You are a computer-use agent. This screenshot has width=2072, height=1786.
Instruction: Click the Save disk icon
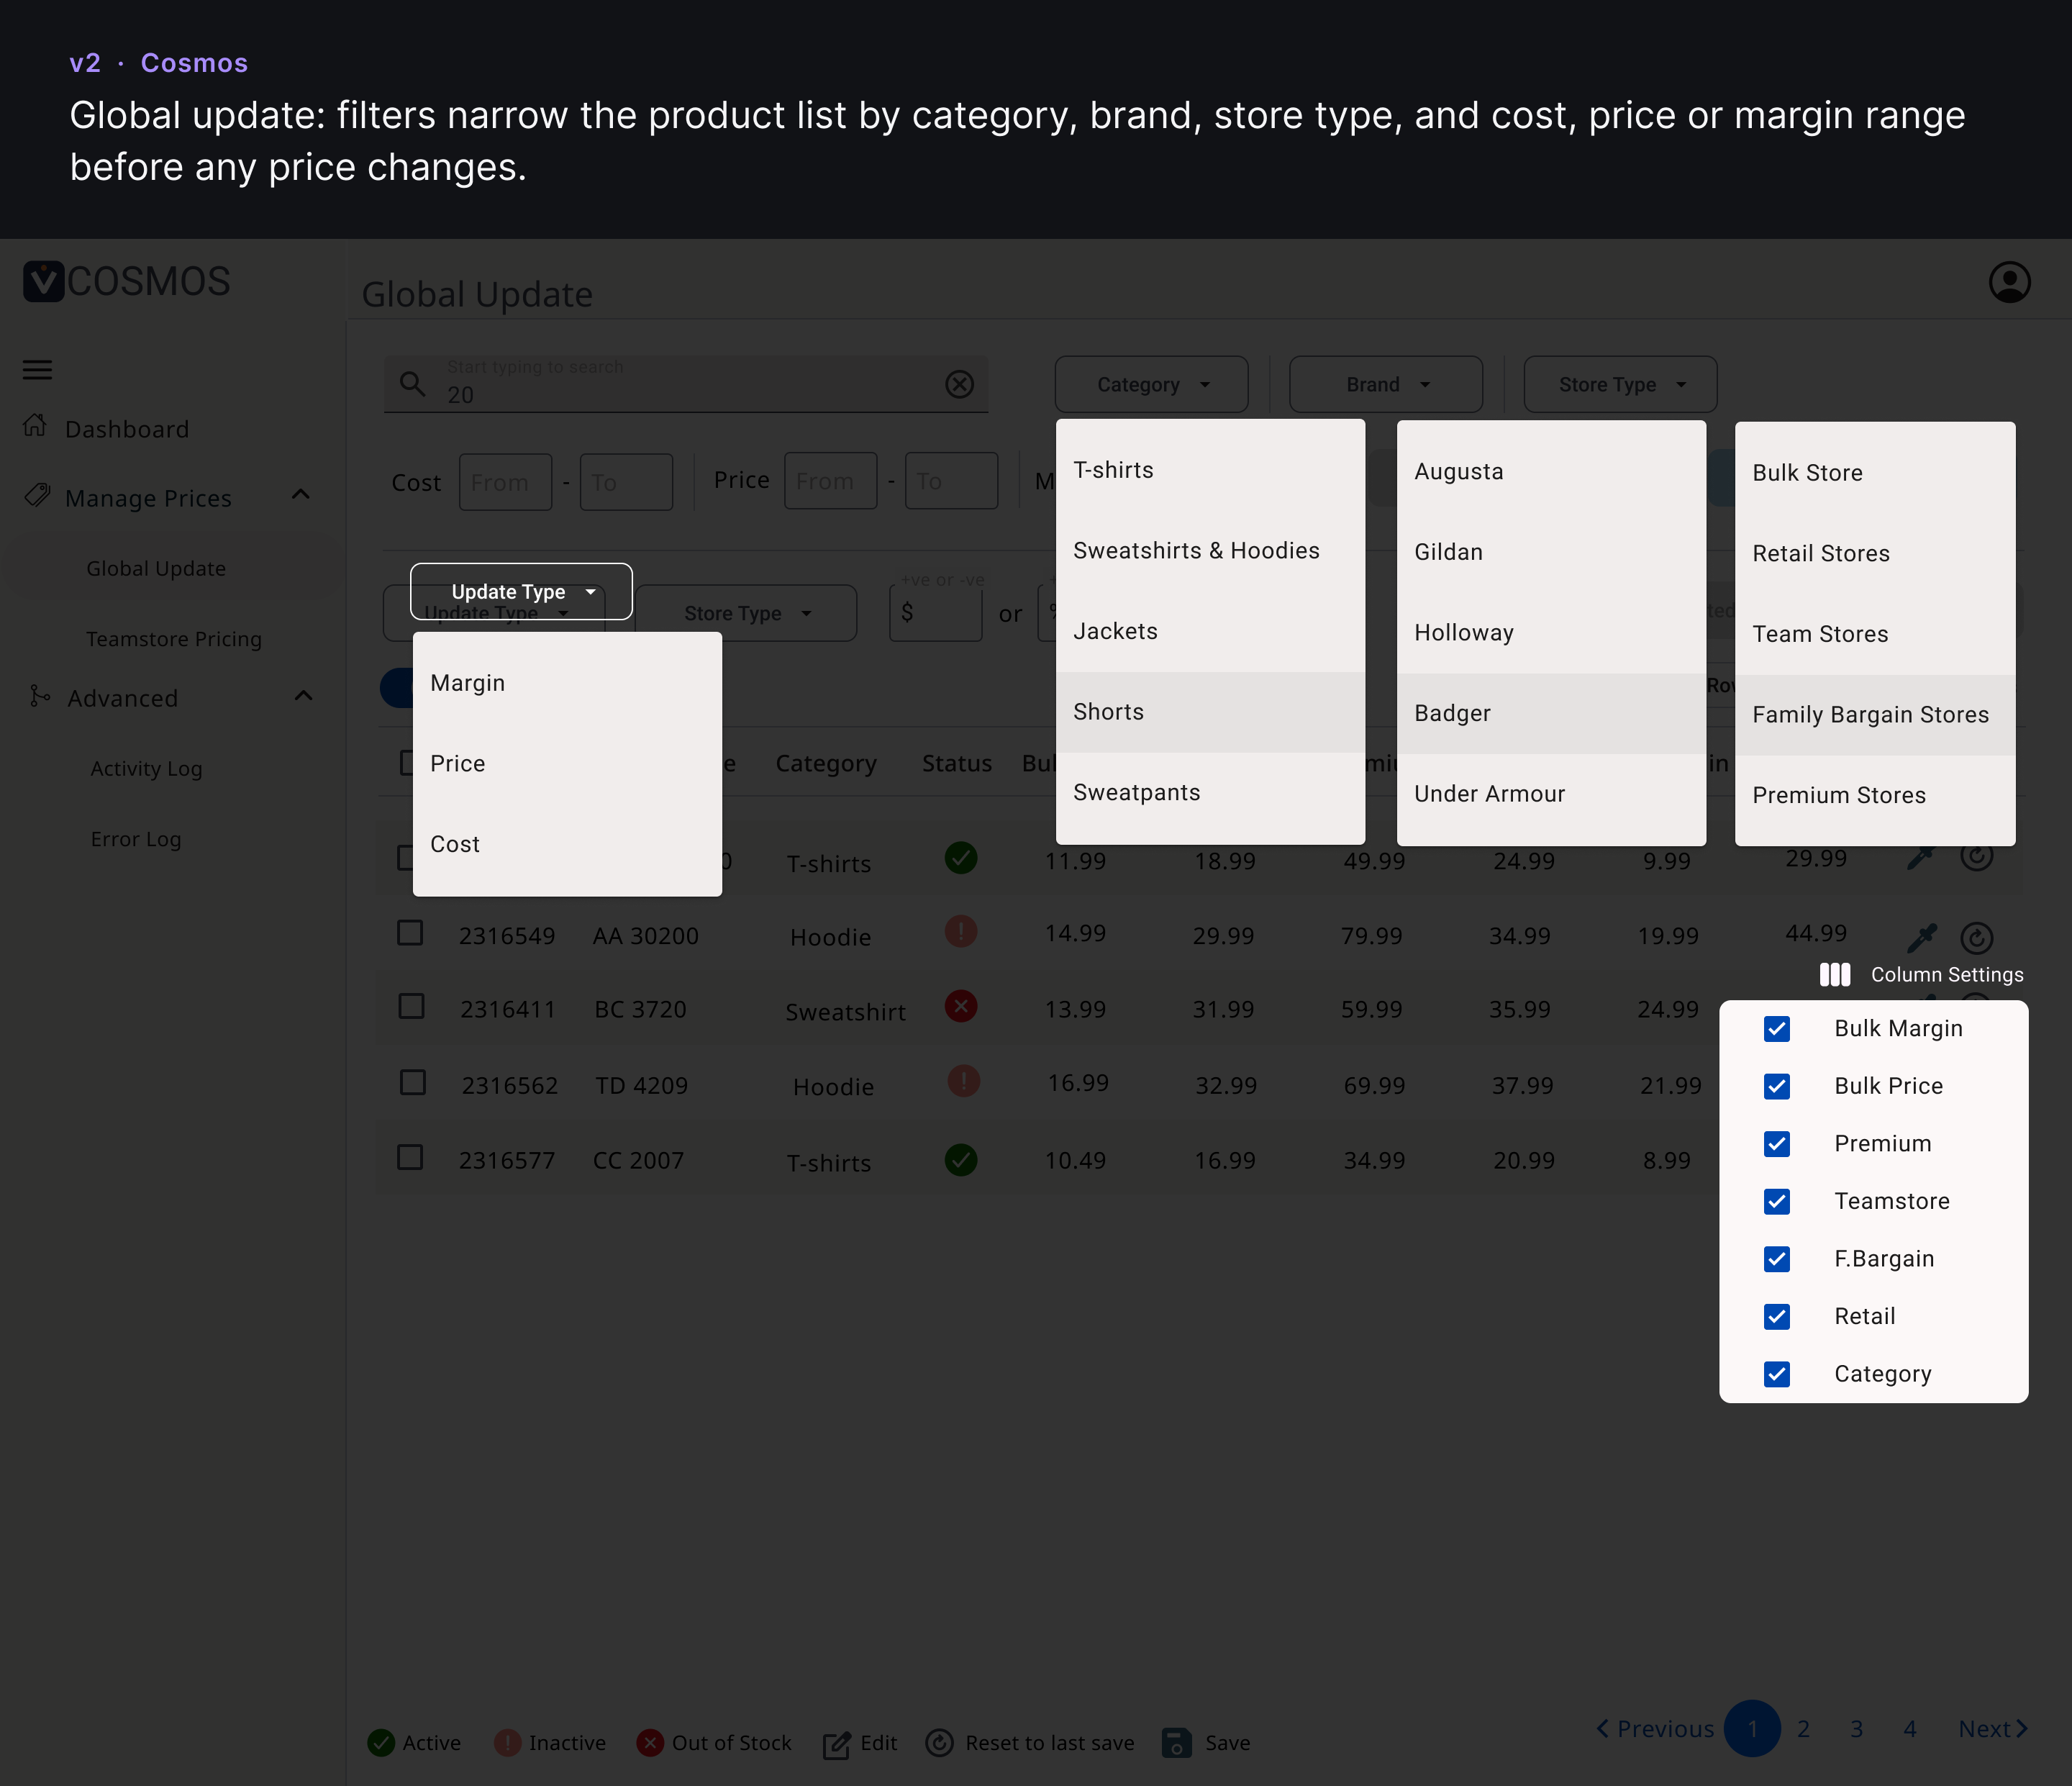pyautogui.click(x=1177, y=1743)
